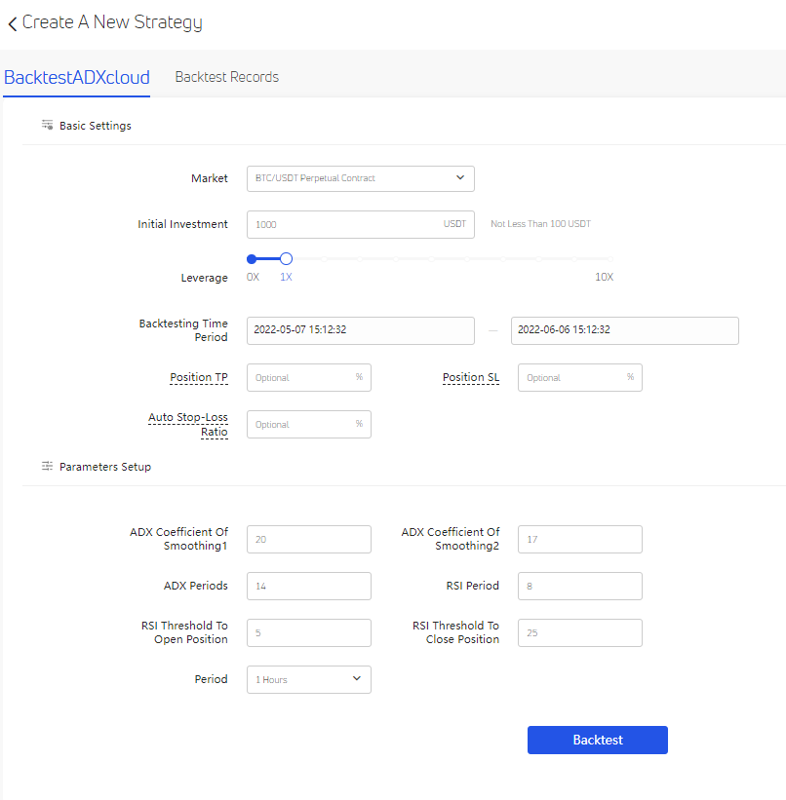
Task: Click the Position SL percentage field
Action: click(x=573, y=377)
